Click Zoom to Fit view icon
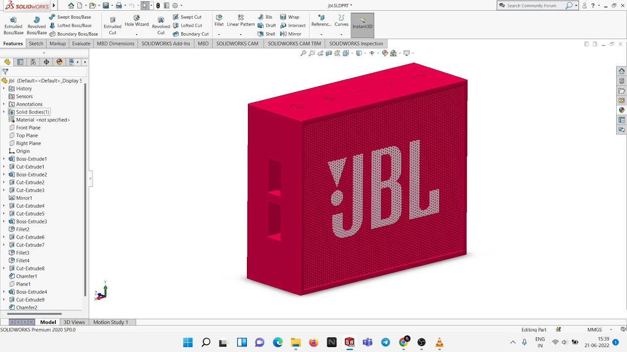Viewport: 627px width, 352px height. [x=303, y=53]
